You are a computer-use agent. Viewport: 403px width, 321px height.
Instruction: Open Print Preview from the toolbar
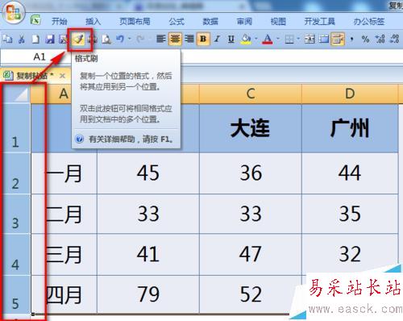[106, 40]
